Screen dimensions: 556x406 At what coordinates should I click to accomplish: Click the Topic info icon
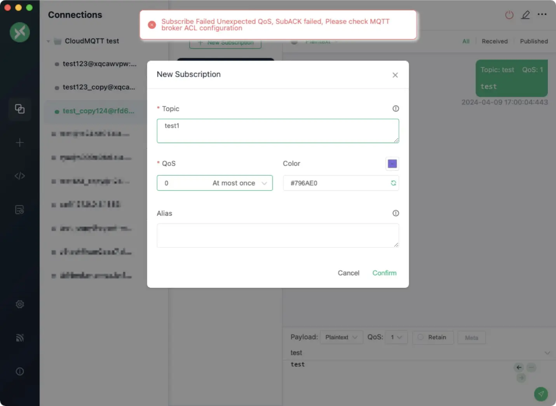396,109
